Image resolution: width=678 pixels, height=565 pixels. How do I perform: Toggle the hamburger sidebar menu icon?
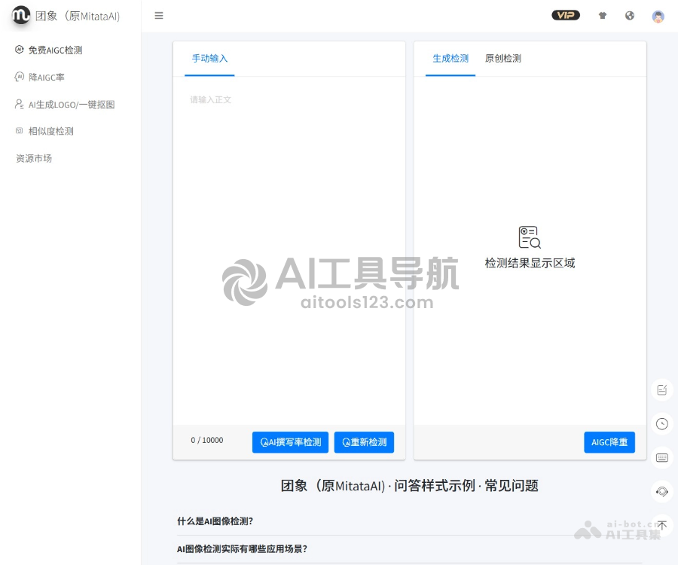pyautogui.click(x=159, y=16)
